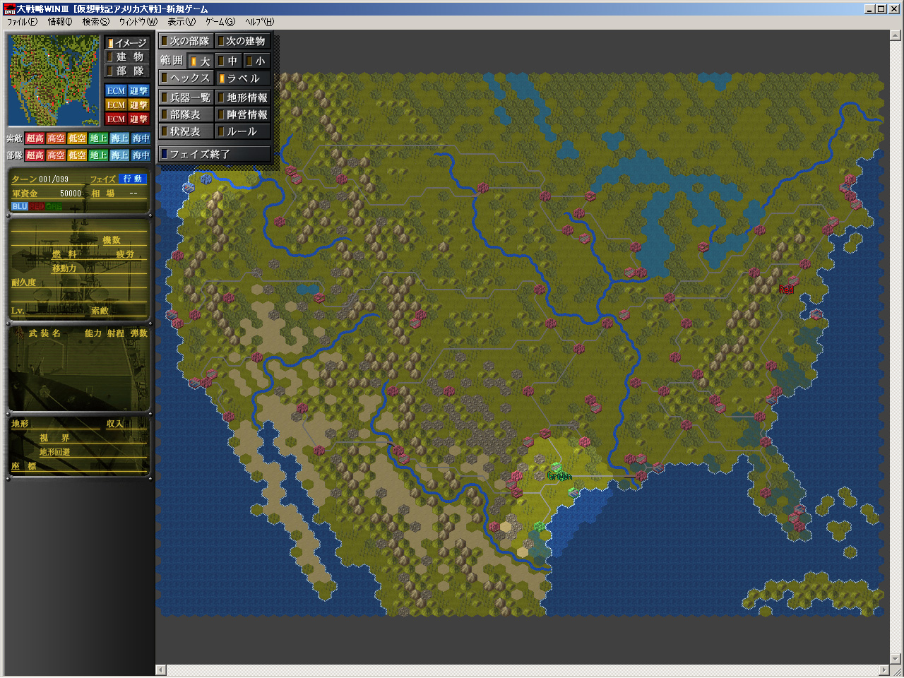Click the red 迎撃 intercept button
The image size is (904, 678).
(x=138, y=119)
